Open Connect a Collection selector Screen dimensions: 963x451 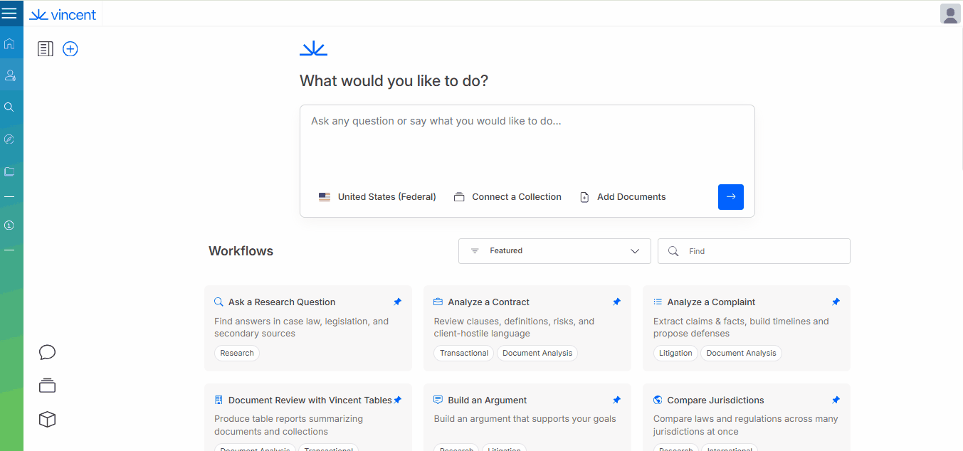507,197
